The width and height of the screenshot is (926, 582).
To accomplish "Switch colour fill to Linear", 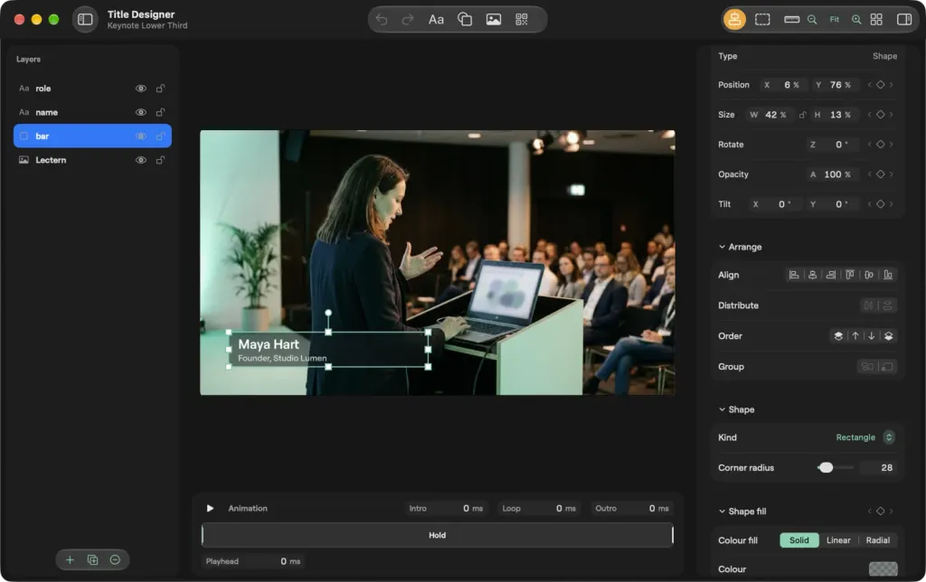I will pos(838,540).
